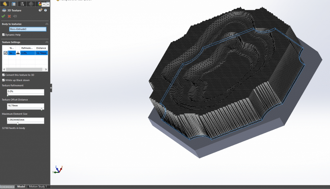This screenshot has height=189, width=330.
Task: Click the Texture Offset Distance 16.79mm field
Action: 25,105
